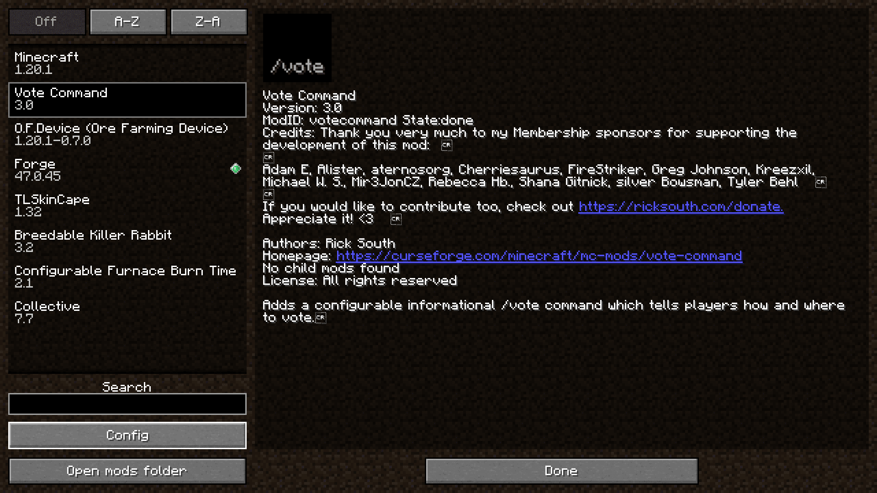Select O.F.Device Ore Farming Device entry
Image resolution: width=877 pixels, height=493 pixels.
coord(127,134)
